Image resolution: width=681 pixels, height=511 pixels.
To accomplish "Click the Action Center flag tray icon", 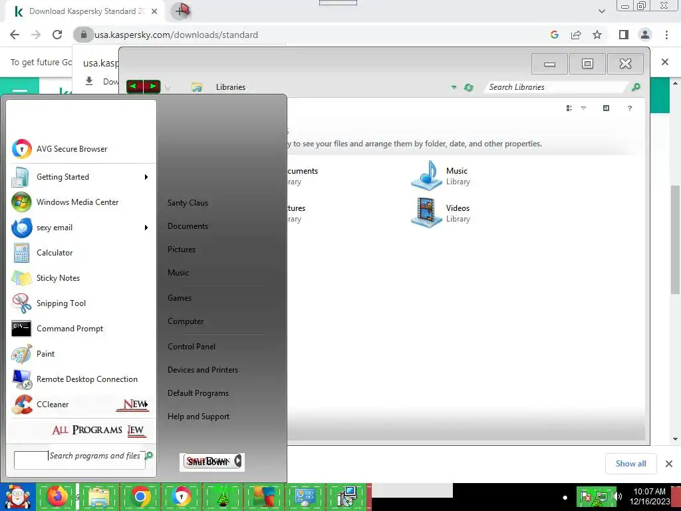I will click(585, 496).
